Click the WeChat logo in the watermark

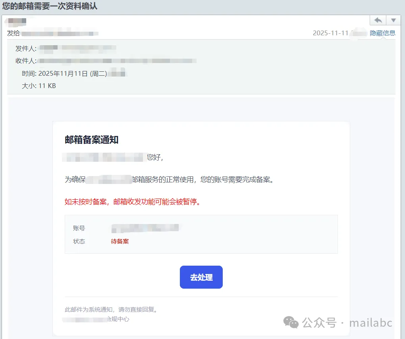point(292,322)
